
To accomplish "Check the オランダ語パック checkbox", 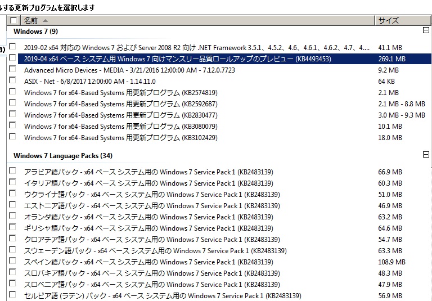I will point(13,216).
